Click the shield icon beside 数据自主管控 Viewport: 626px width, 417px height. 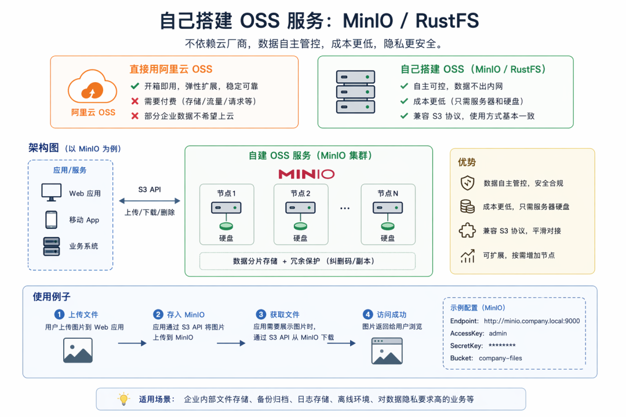click(x=468, y=183)
